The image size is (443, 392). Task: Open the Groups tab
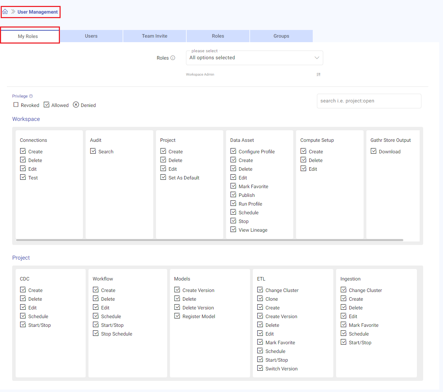point(281,36)
